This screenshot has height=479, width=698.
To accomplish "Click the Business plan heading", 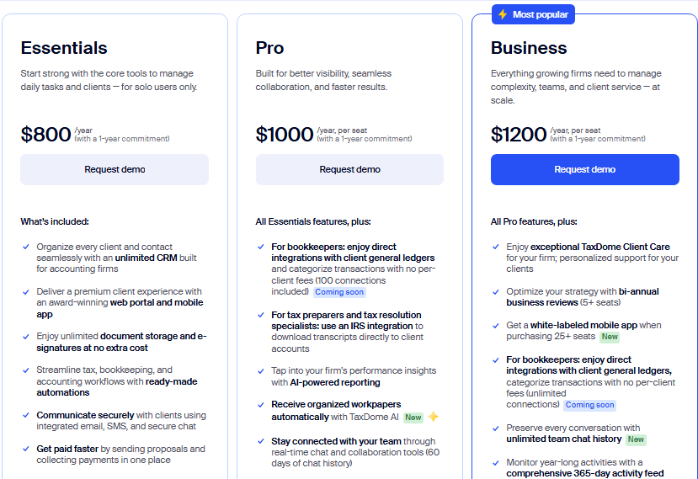I will [x=529, y=48].
